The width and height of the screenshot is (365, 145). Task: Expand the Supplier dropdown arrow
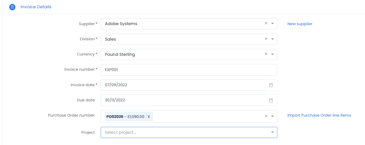pos(272,24)
